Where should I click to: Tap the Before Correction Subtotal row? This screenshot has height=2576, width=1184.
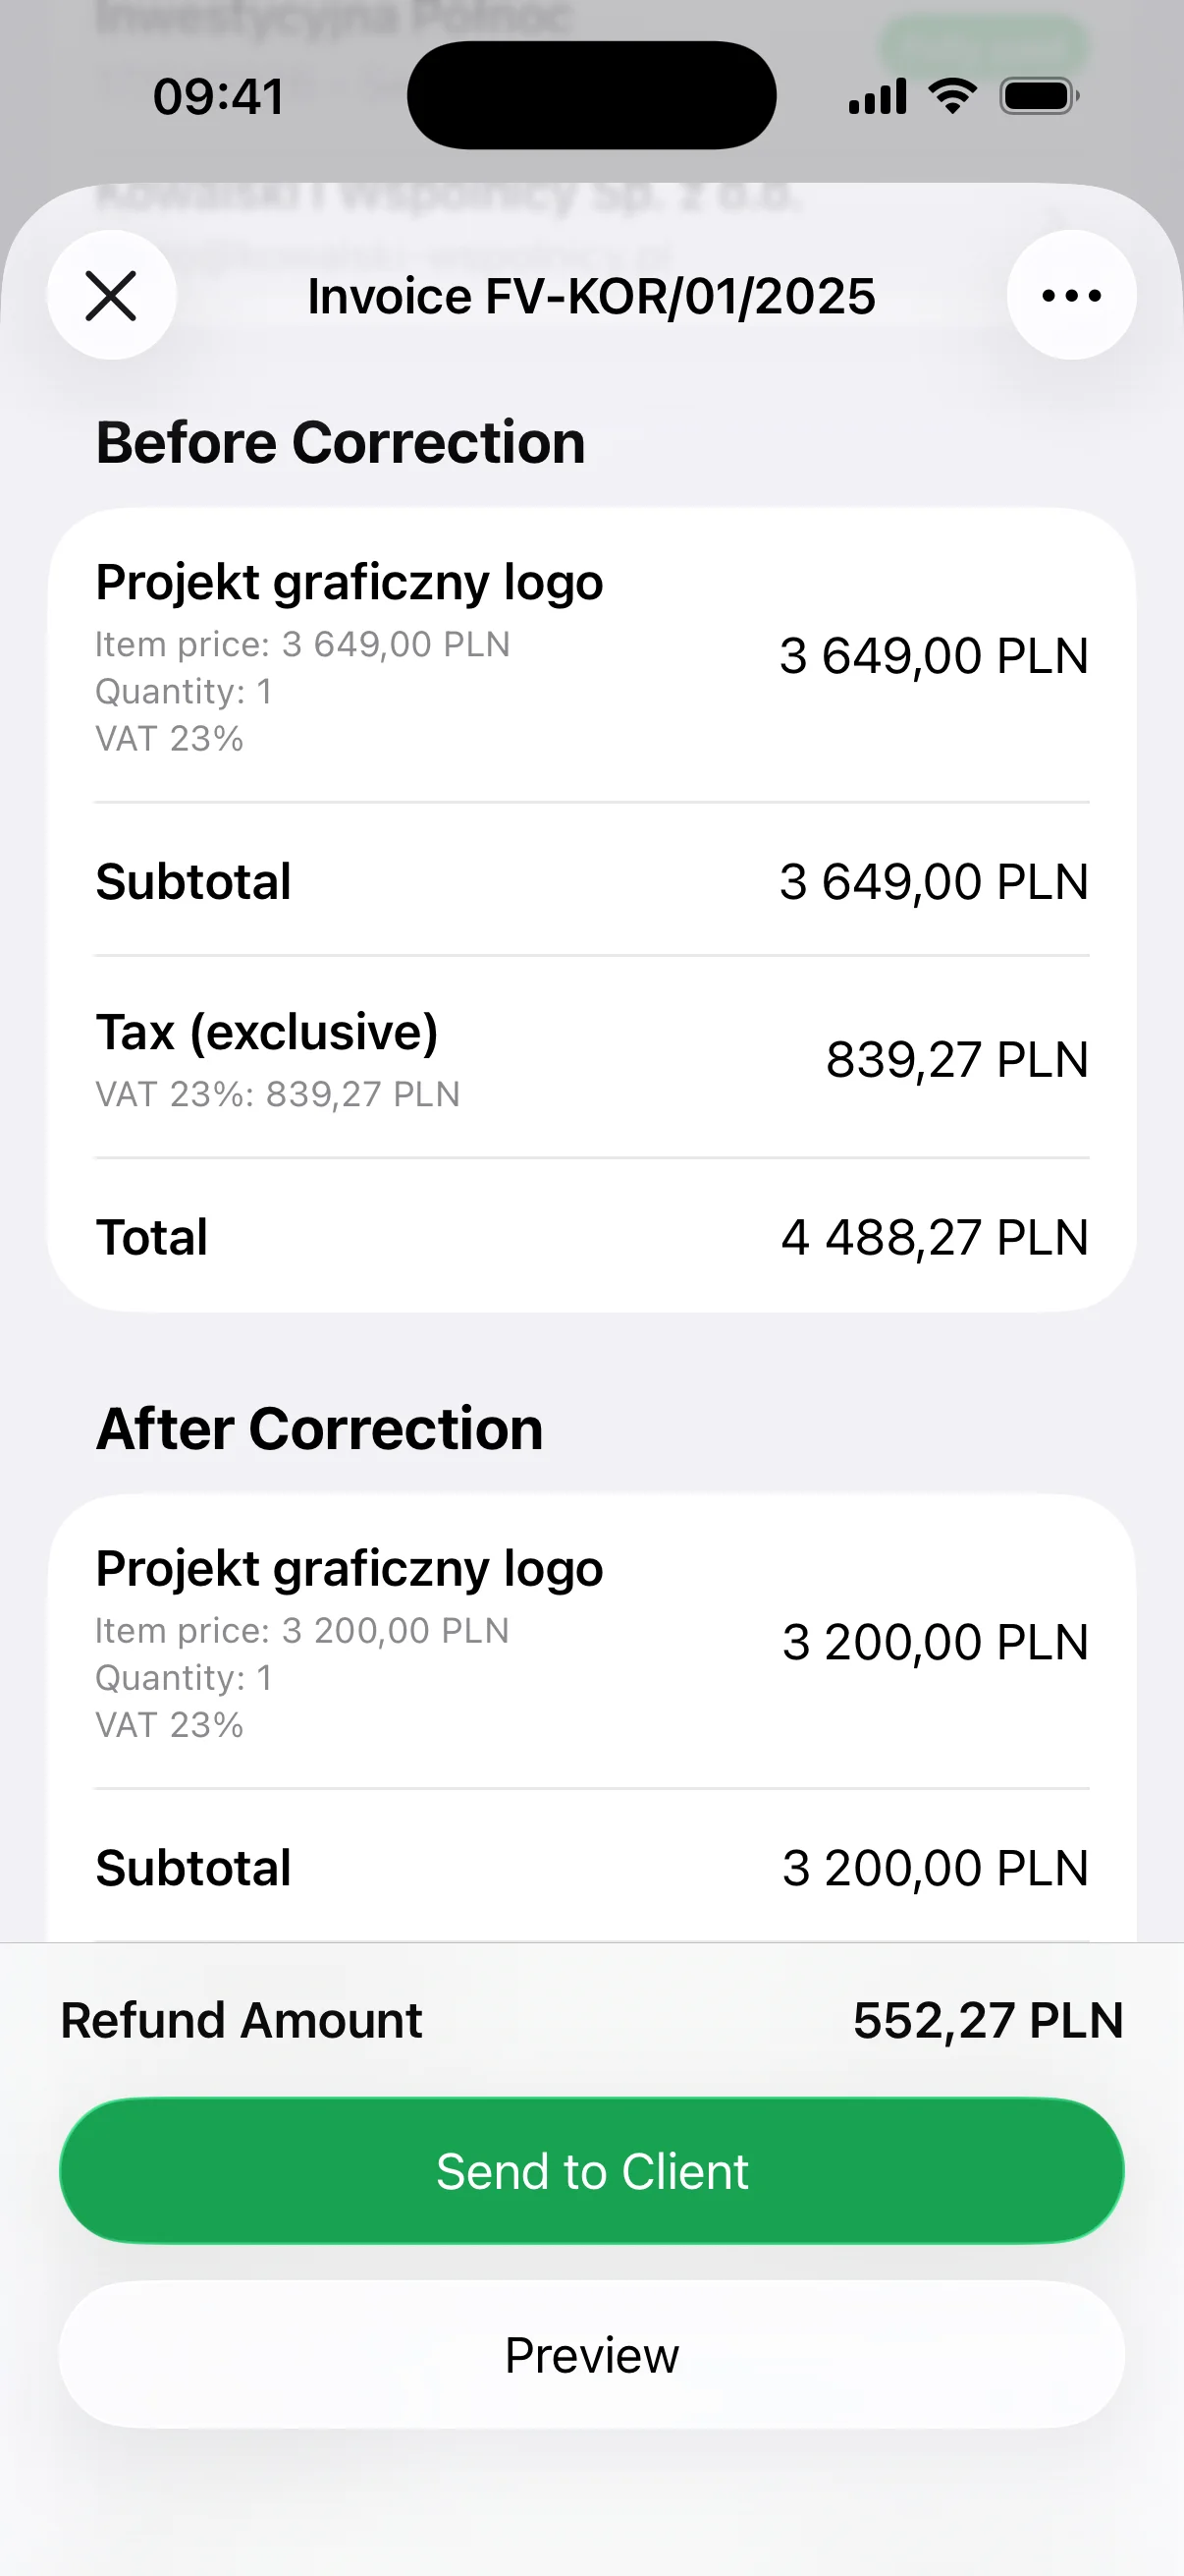pyautogui.click(x=591, y=882)
